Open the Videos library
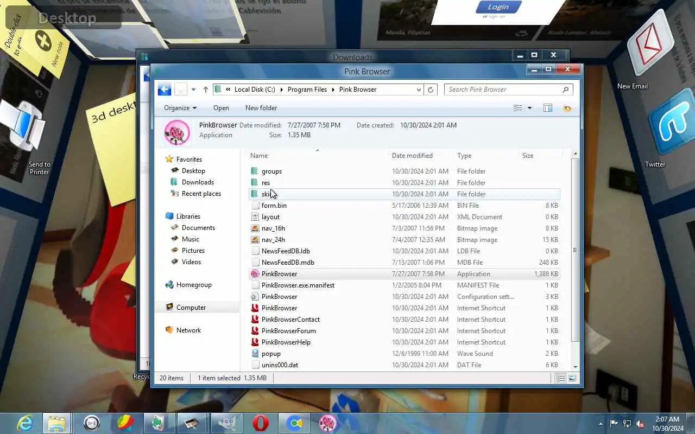The height and width of the screenshot is (434, 695). tap(191, 262)
